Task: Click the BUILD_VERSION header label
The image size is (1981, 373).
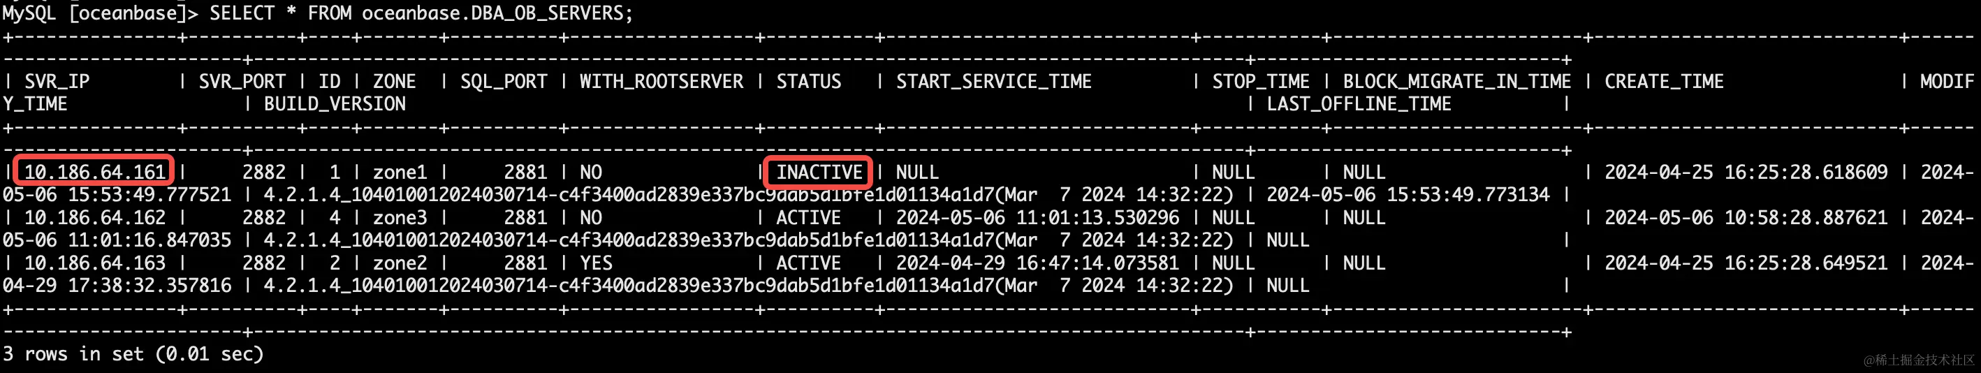Action: (335, 104)
